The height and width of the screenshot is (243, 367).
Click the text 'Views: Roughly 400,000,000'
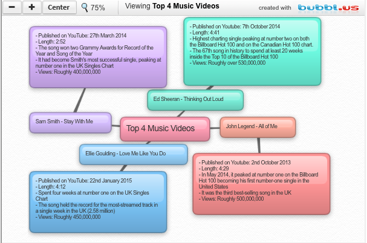tap(68, 72)
